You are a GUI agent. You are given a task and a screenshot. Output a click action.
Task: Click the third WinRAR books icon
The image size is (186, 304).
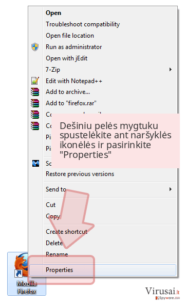pyautogui.click(x=35, y=115)
